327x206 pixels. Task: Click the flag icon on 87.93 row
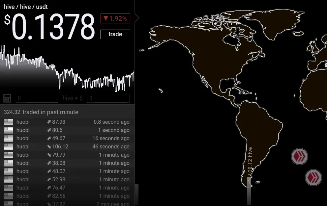pos(9,122)
